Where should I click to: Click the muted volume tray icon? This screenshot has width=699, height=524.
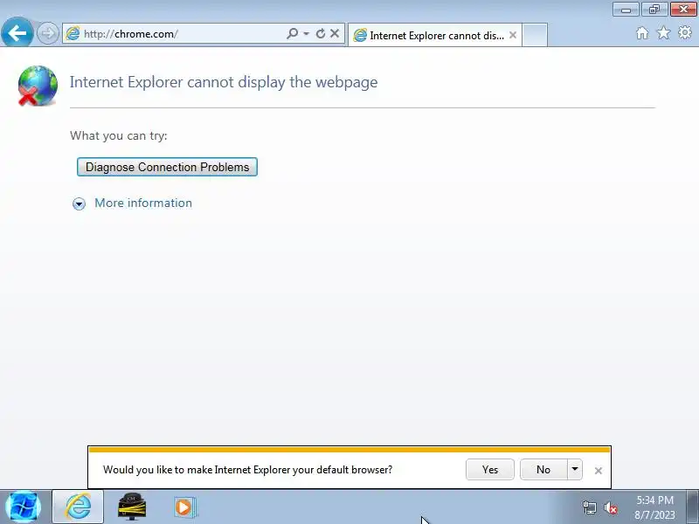click(x=610, y=507)
